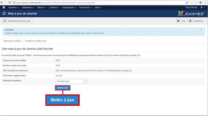Open the Paramètres options button
The width and height of the screenshot is (208, 116).
[196, 21]
